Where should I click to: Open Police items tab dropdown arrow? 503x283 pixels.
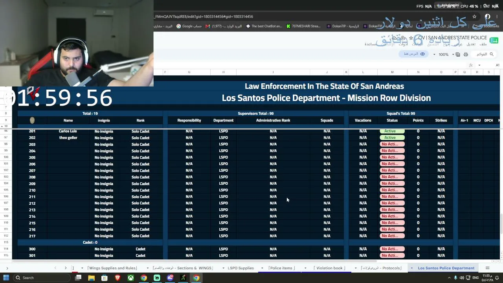[262, 268]
